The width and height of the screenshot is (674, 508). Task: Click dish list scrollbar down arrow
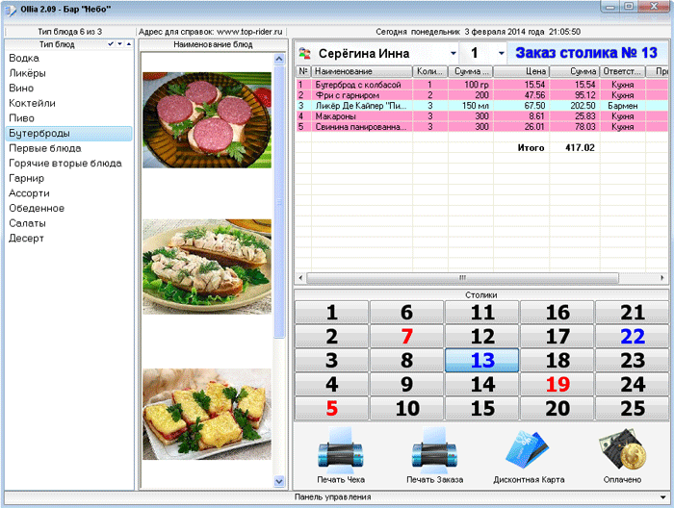pos(279,481)
